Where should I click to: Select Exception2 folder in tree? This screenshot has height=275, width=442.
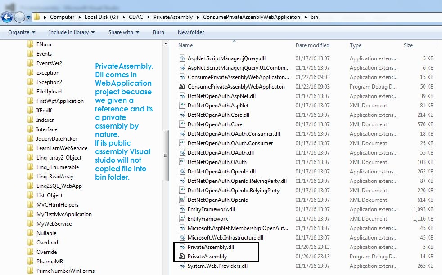[49, 82]
